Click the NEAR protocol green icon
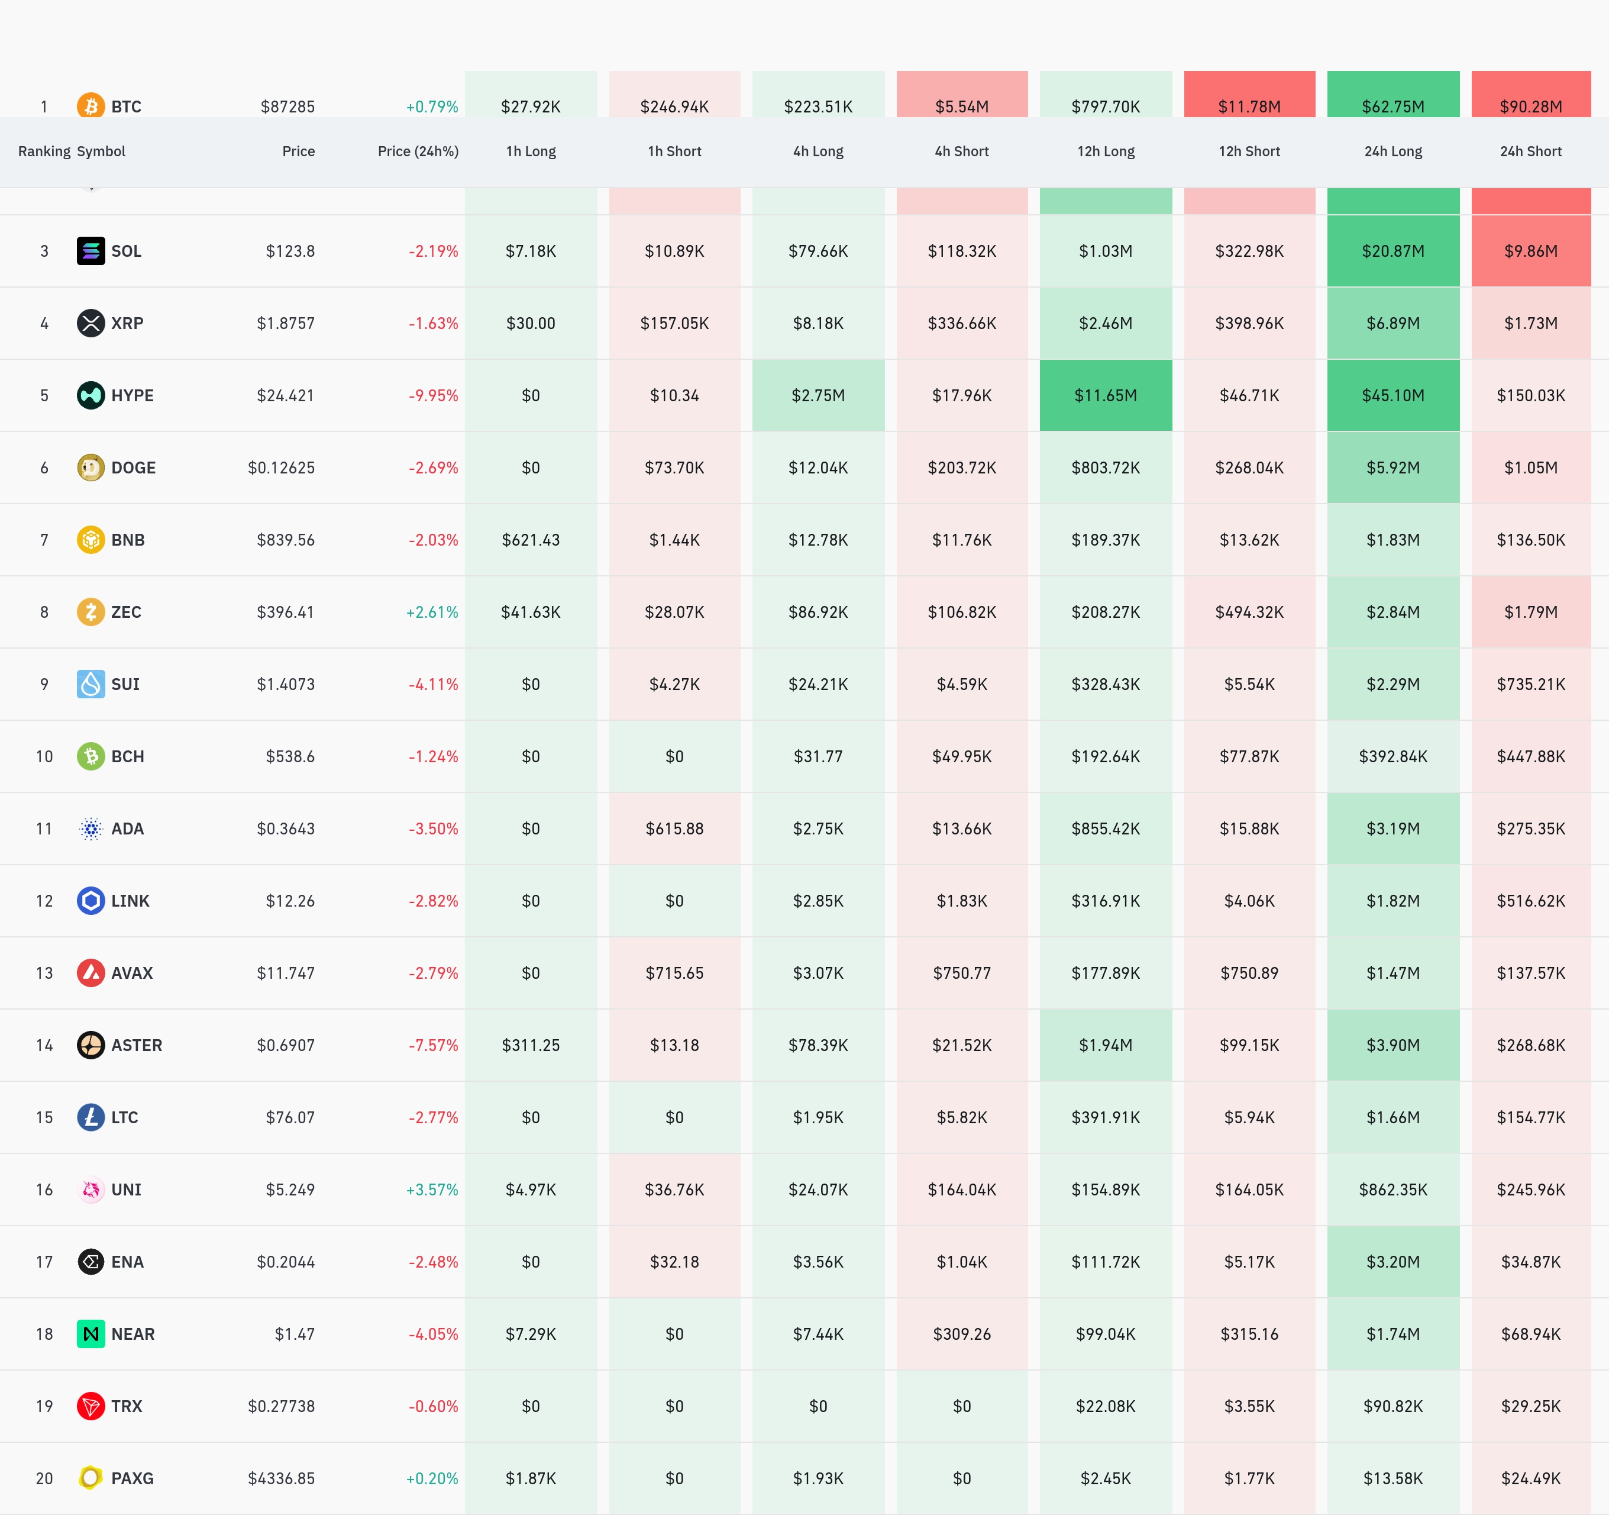The image size is (1609, 1515). [x=91, y=1334]
